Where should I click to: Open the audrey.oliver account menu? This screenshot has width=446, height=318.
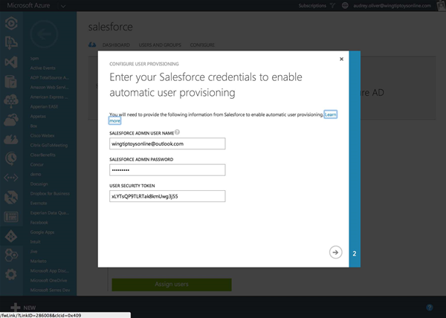click(x=392, y=6)
